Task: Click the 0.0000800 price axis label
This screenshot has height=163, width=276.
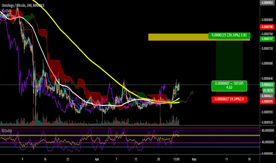Action: point(267,20)
